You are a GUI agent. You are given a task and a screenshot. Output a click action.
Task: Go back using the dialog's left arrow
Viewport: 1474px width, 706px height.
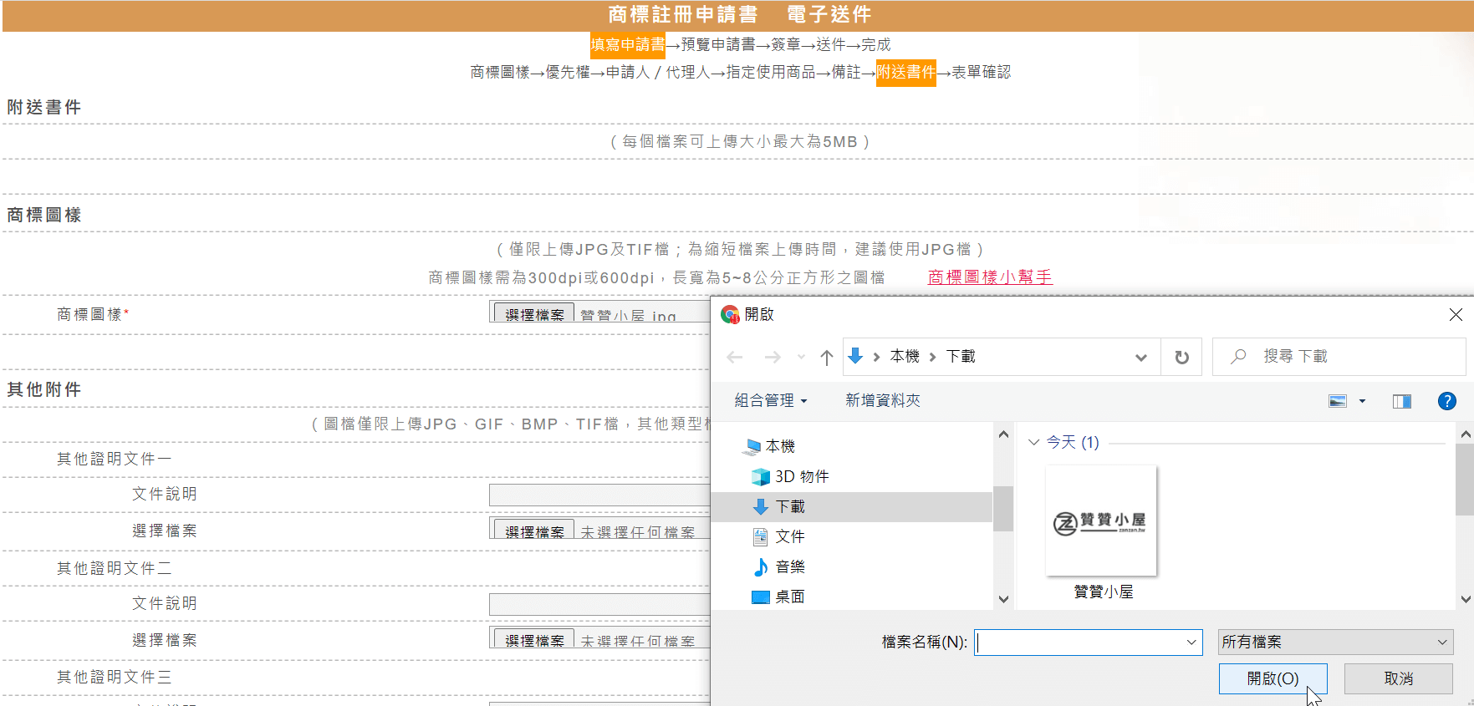(735, 357)
